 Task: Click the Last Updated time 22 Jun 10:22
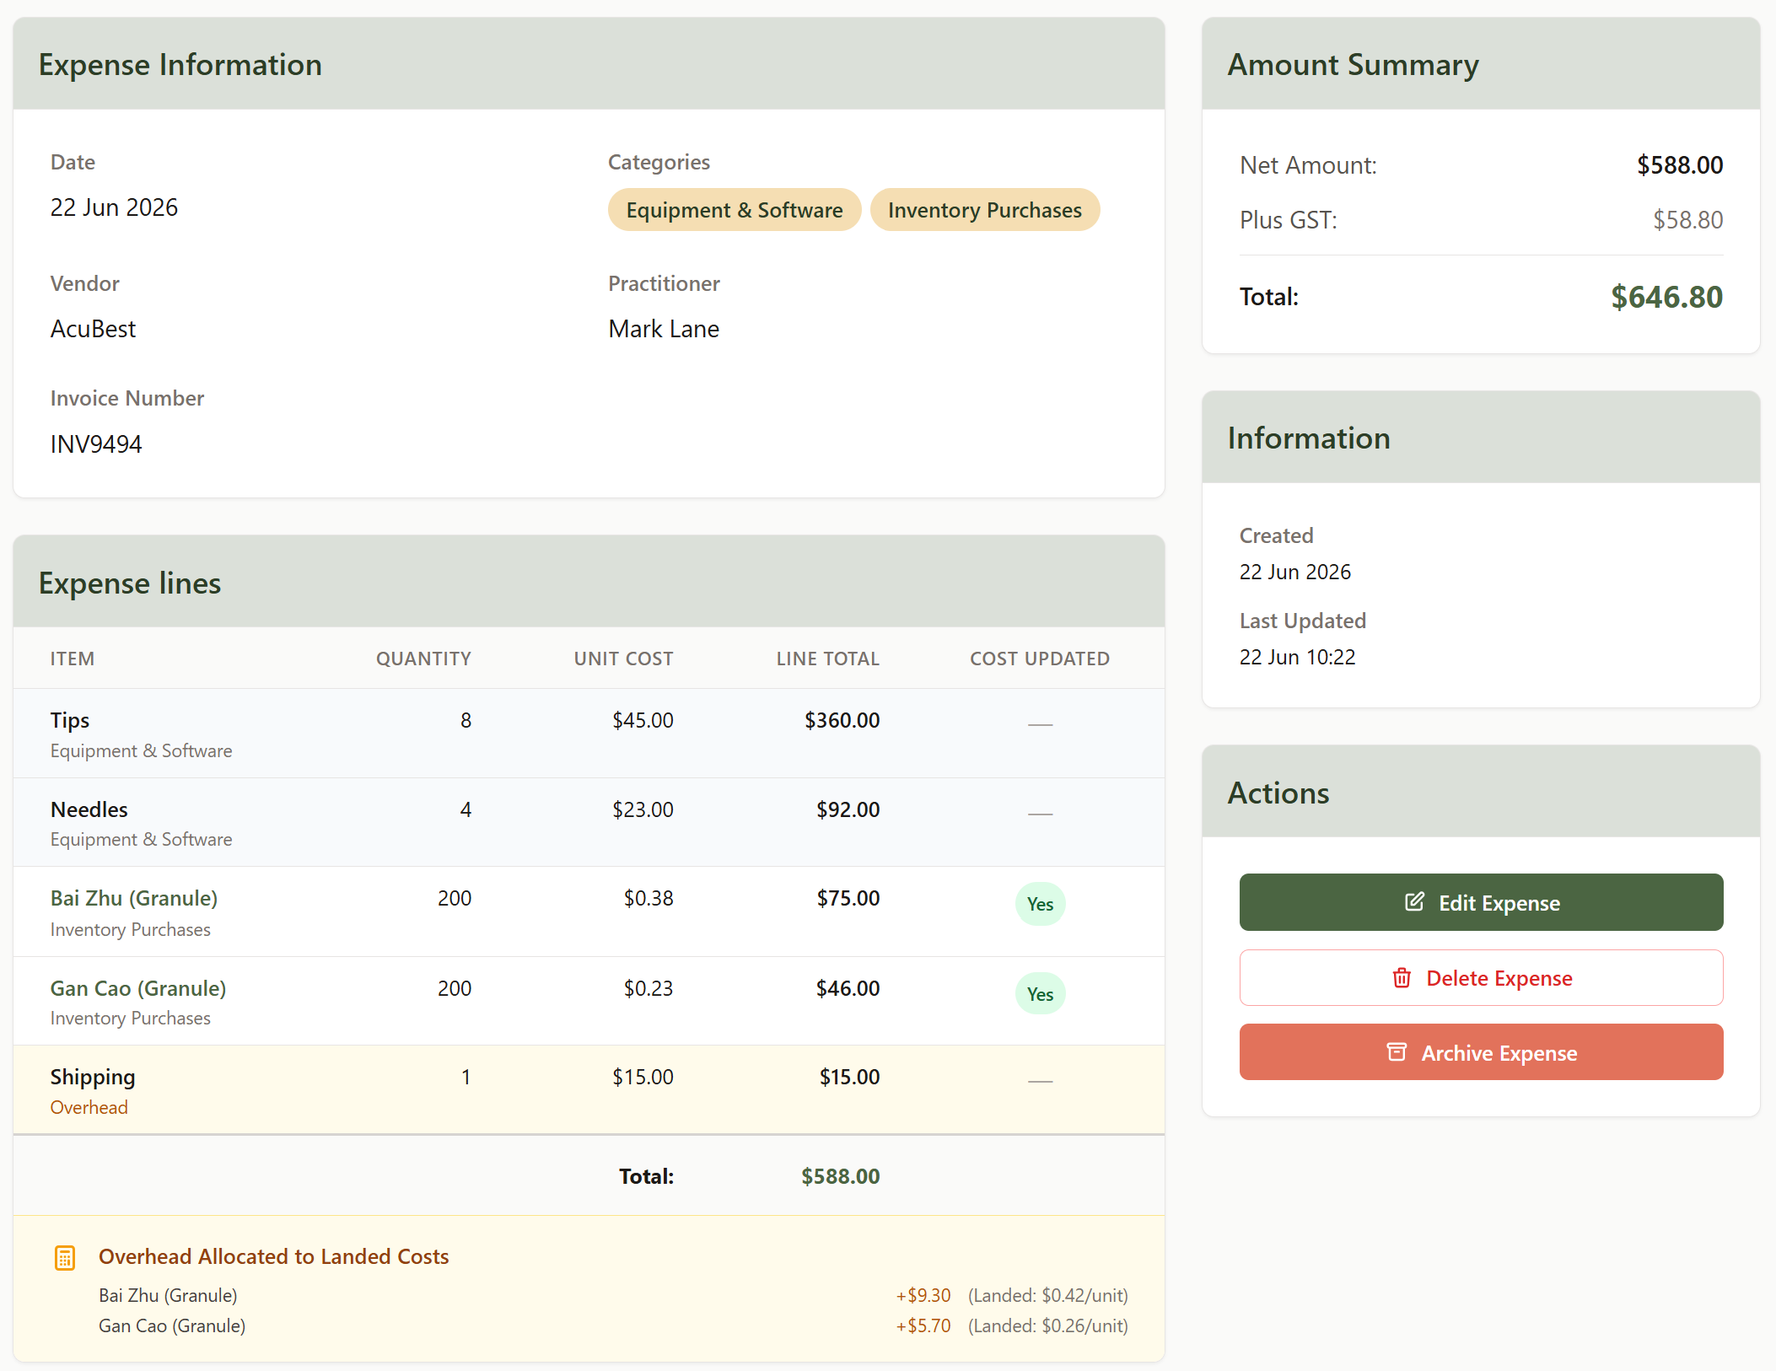[1297, 657]
